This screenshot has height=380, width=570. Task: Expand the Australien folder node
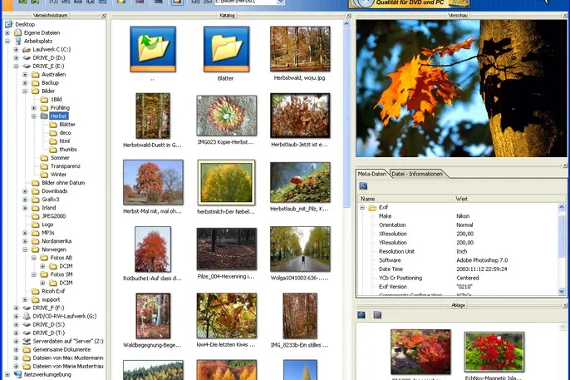(x=25, y=75)
